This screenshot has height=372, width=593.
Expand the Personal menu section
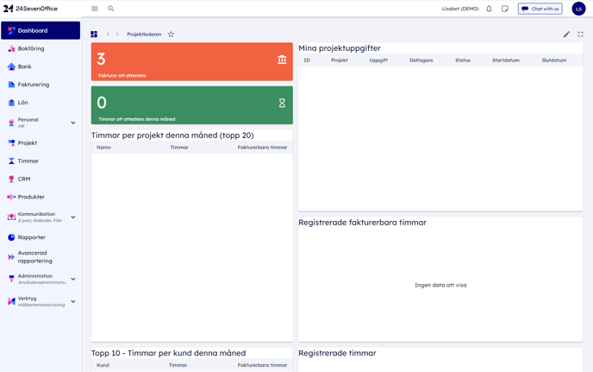(x=73, y=123)
